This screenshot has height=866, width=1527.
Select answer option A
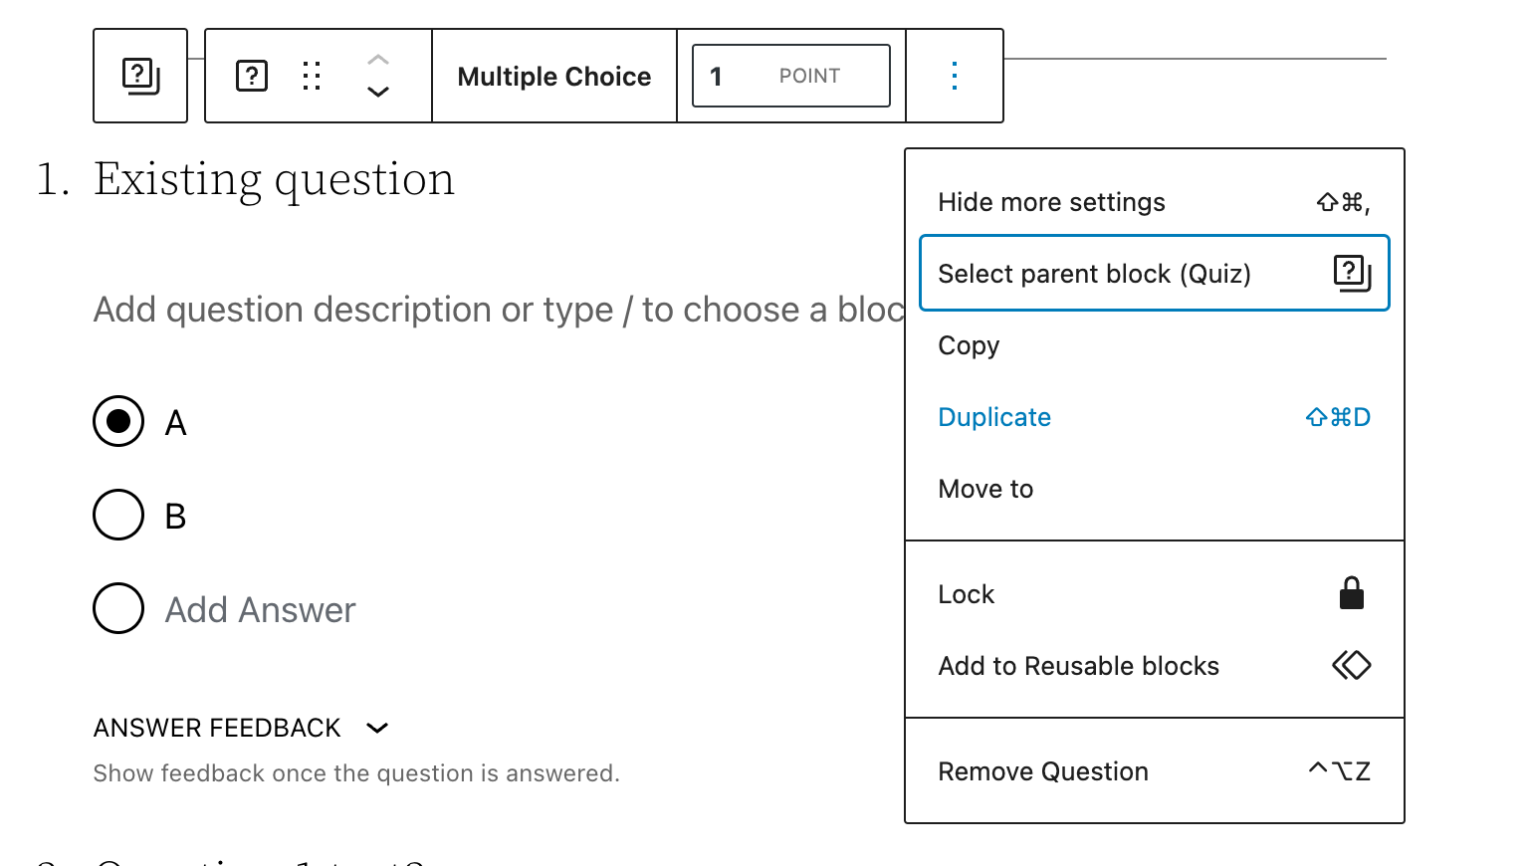coord(117,421)
